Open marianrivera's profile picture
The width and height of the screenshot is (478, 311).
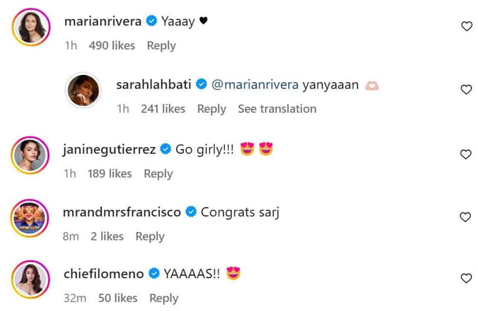32,27
